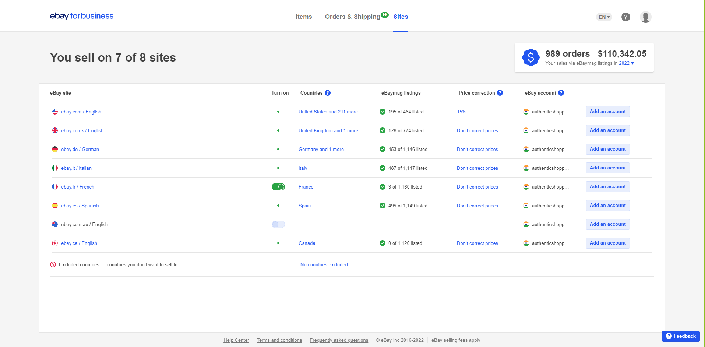Add an account for ebay.com.au row

click(607, 224)
